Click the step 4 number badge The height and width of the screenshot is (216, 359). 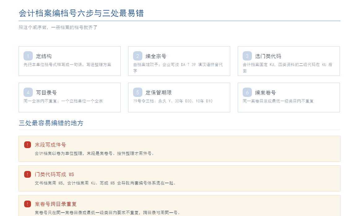(28, 93)
